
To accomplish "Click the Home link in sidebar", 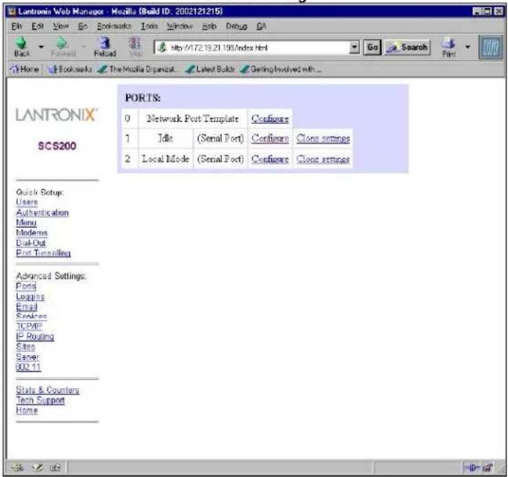I will click(27, 411).
